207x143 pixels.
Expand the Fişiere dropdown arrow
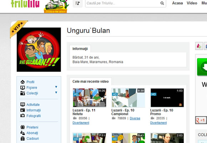pos(56,87)
